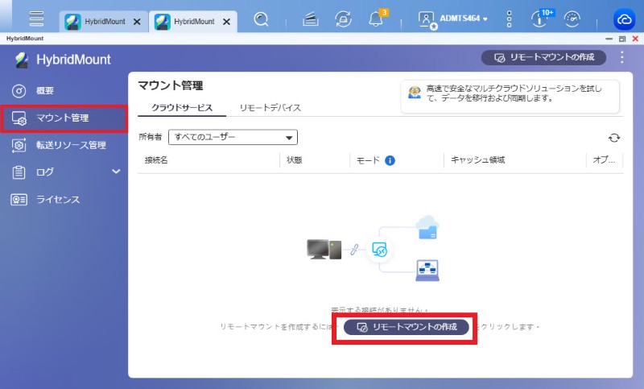The image size is (644, 389).
Task: Click the center リモートマウントの作成 button
Action: pos(407,327)
